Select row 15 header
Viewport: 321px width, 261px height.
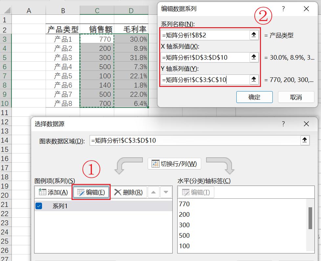(x=6, y=149)
